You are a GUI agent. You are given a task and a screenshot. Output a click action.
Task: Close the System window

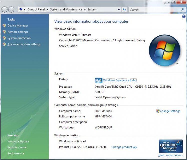coord(181,2)
